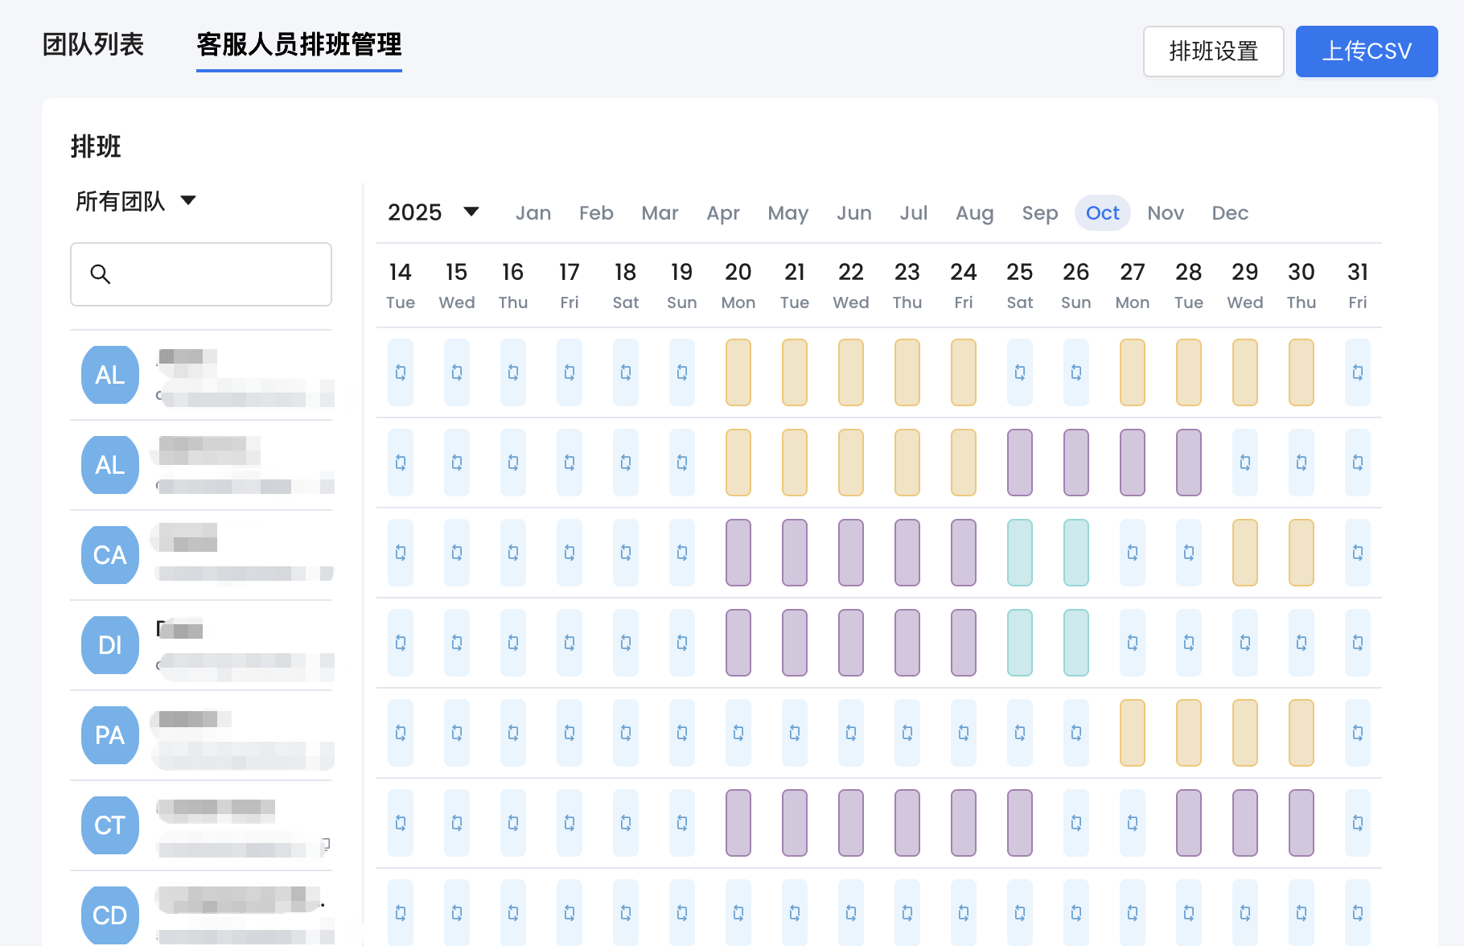Open 排班设置 schedule settings
Screen dimensions: 1464x946
point(1213,51)
